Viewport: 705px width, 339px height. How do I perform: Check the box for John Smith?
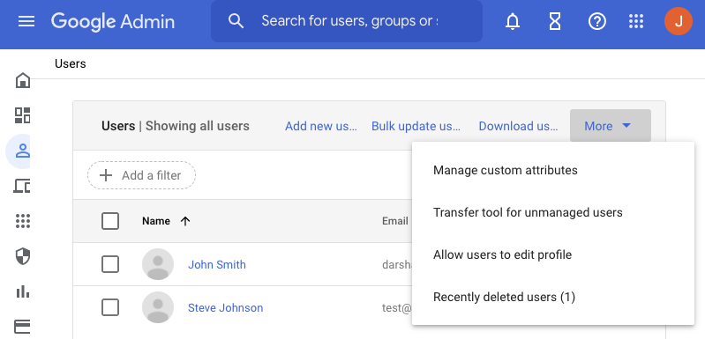(110, 264)
